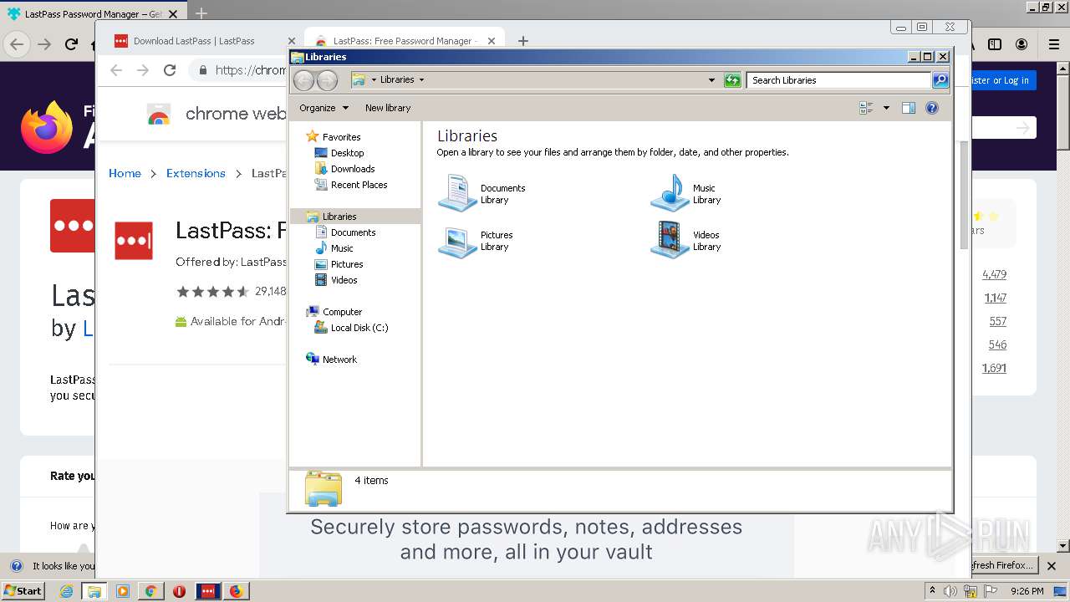
Task: Show hidden tray icons arrow
Action: (932, 591)
